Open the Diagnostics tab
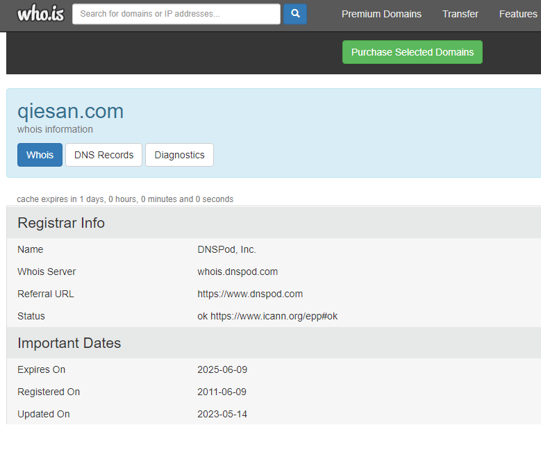Viewport: 541px width, 450px height. click(179, 155)
